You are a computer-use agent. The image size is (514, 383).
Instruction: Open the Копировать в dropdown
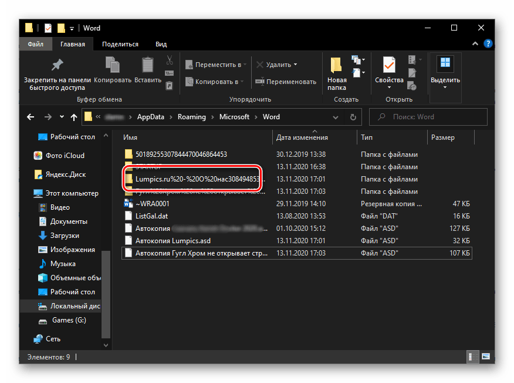click(242, 82)
